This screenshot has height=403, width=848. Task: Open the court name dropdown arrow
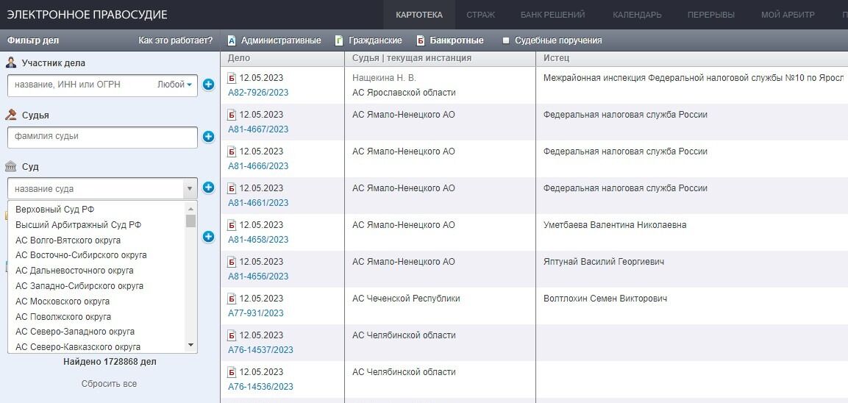point(189,189)
